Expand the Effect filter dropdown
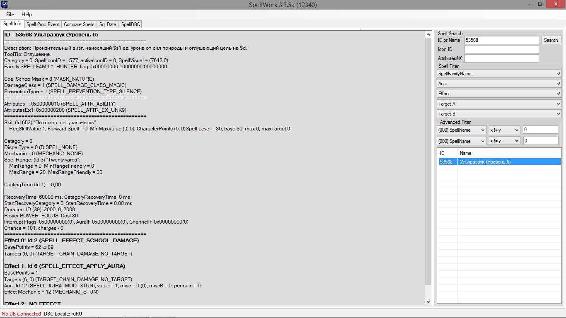The width and height of the screenshot is (566, 318). tap(499, 94)
